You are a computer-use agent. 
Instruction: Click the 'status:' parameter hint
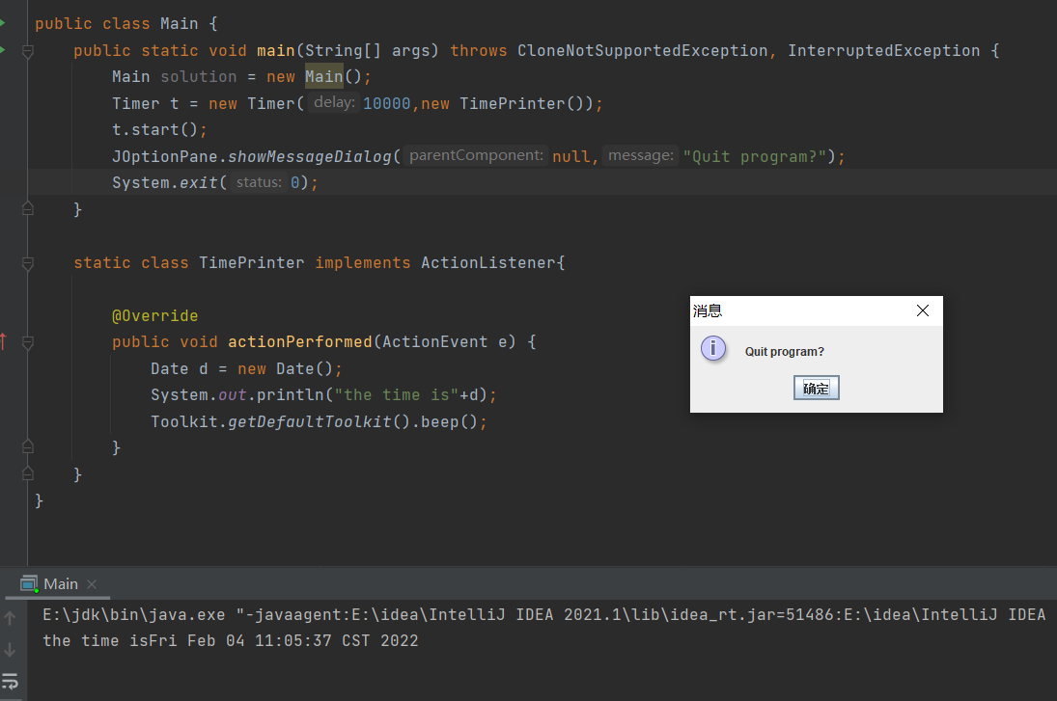coord(259,182)
